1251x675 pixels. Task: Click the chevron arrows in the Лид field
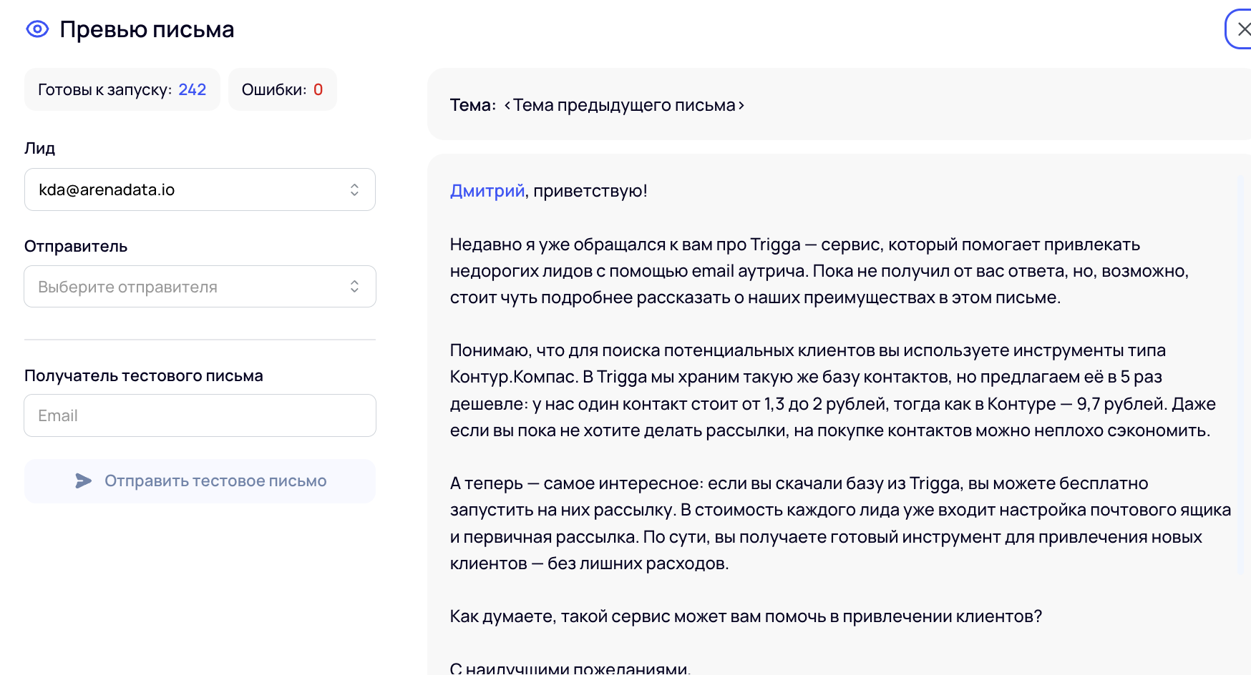click(x=354, y=189)
